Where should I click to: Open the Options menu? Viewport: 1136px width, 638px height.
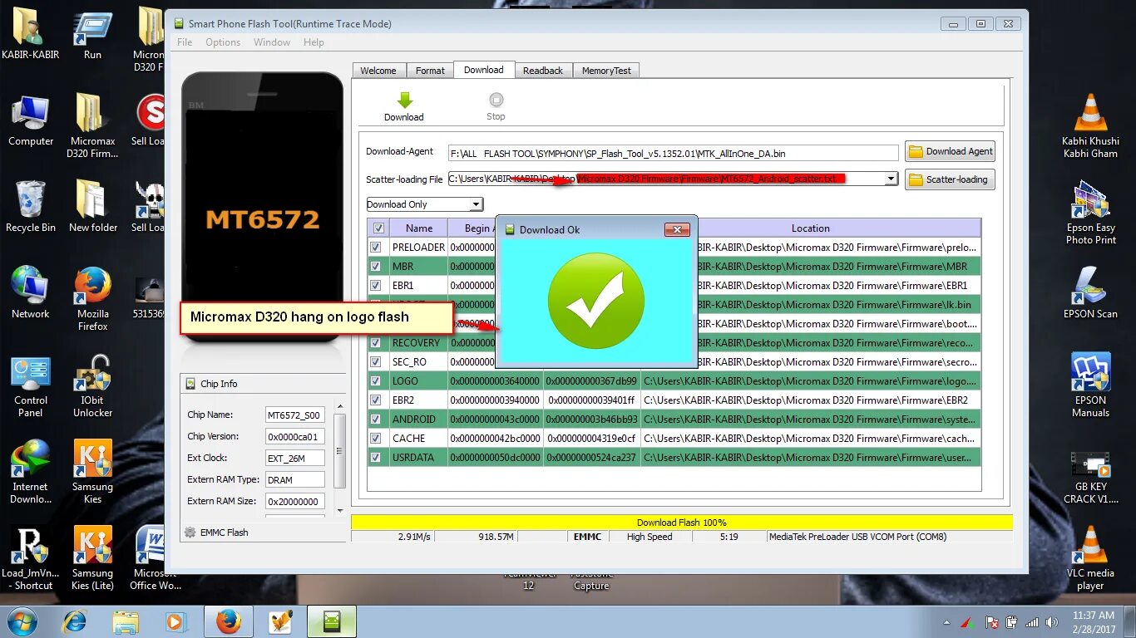click(223, 42)
